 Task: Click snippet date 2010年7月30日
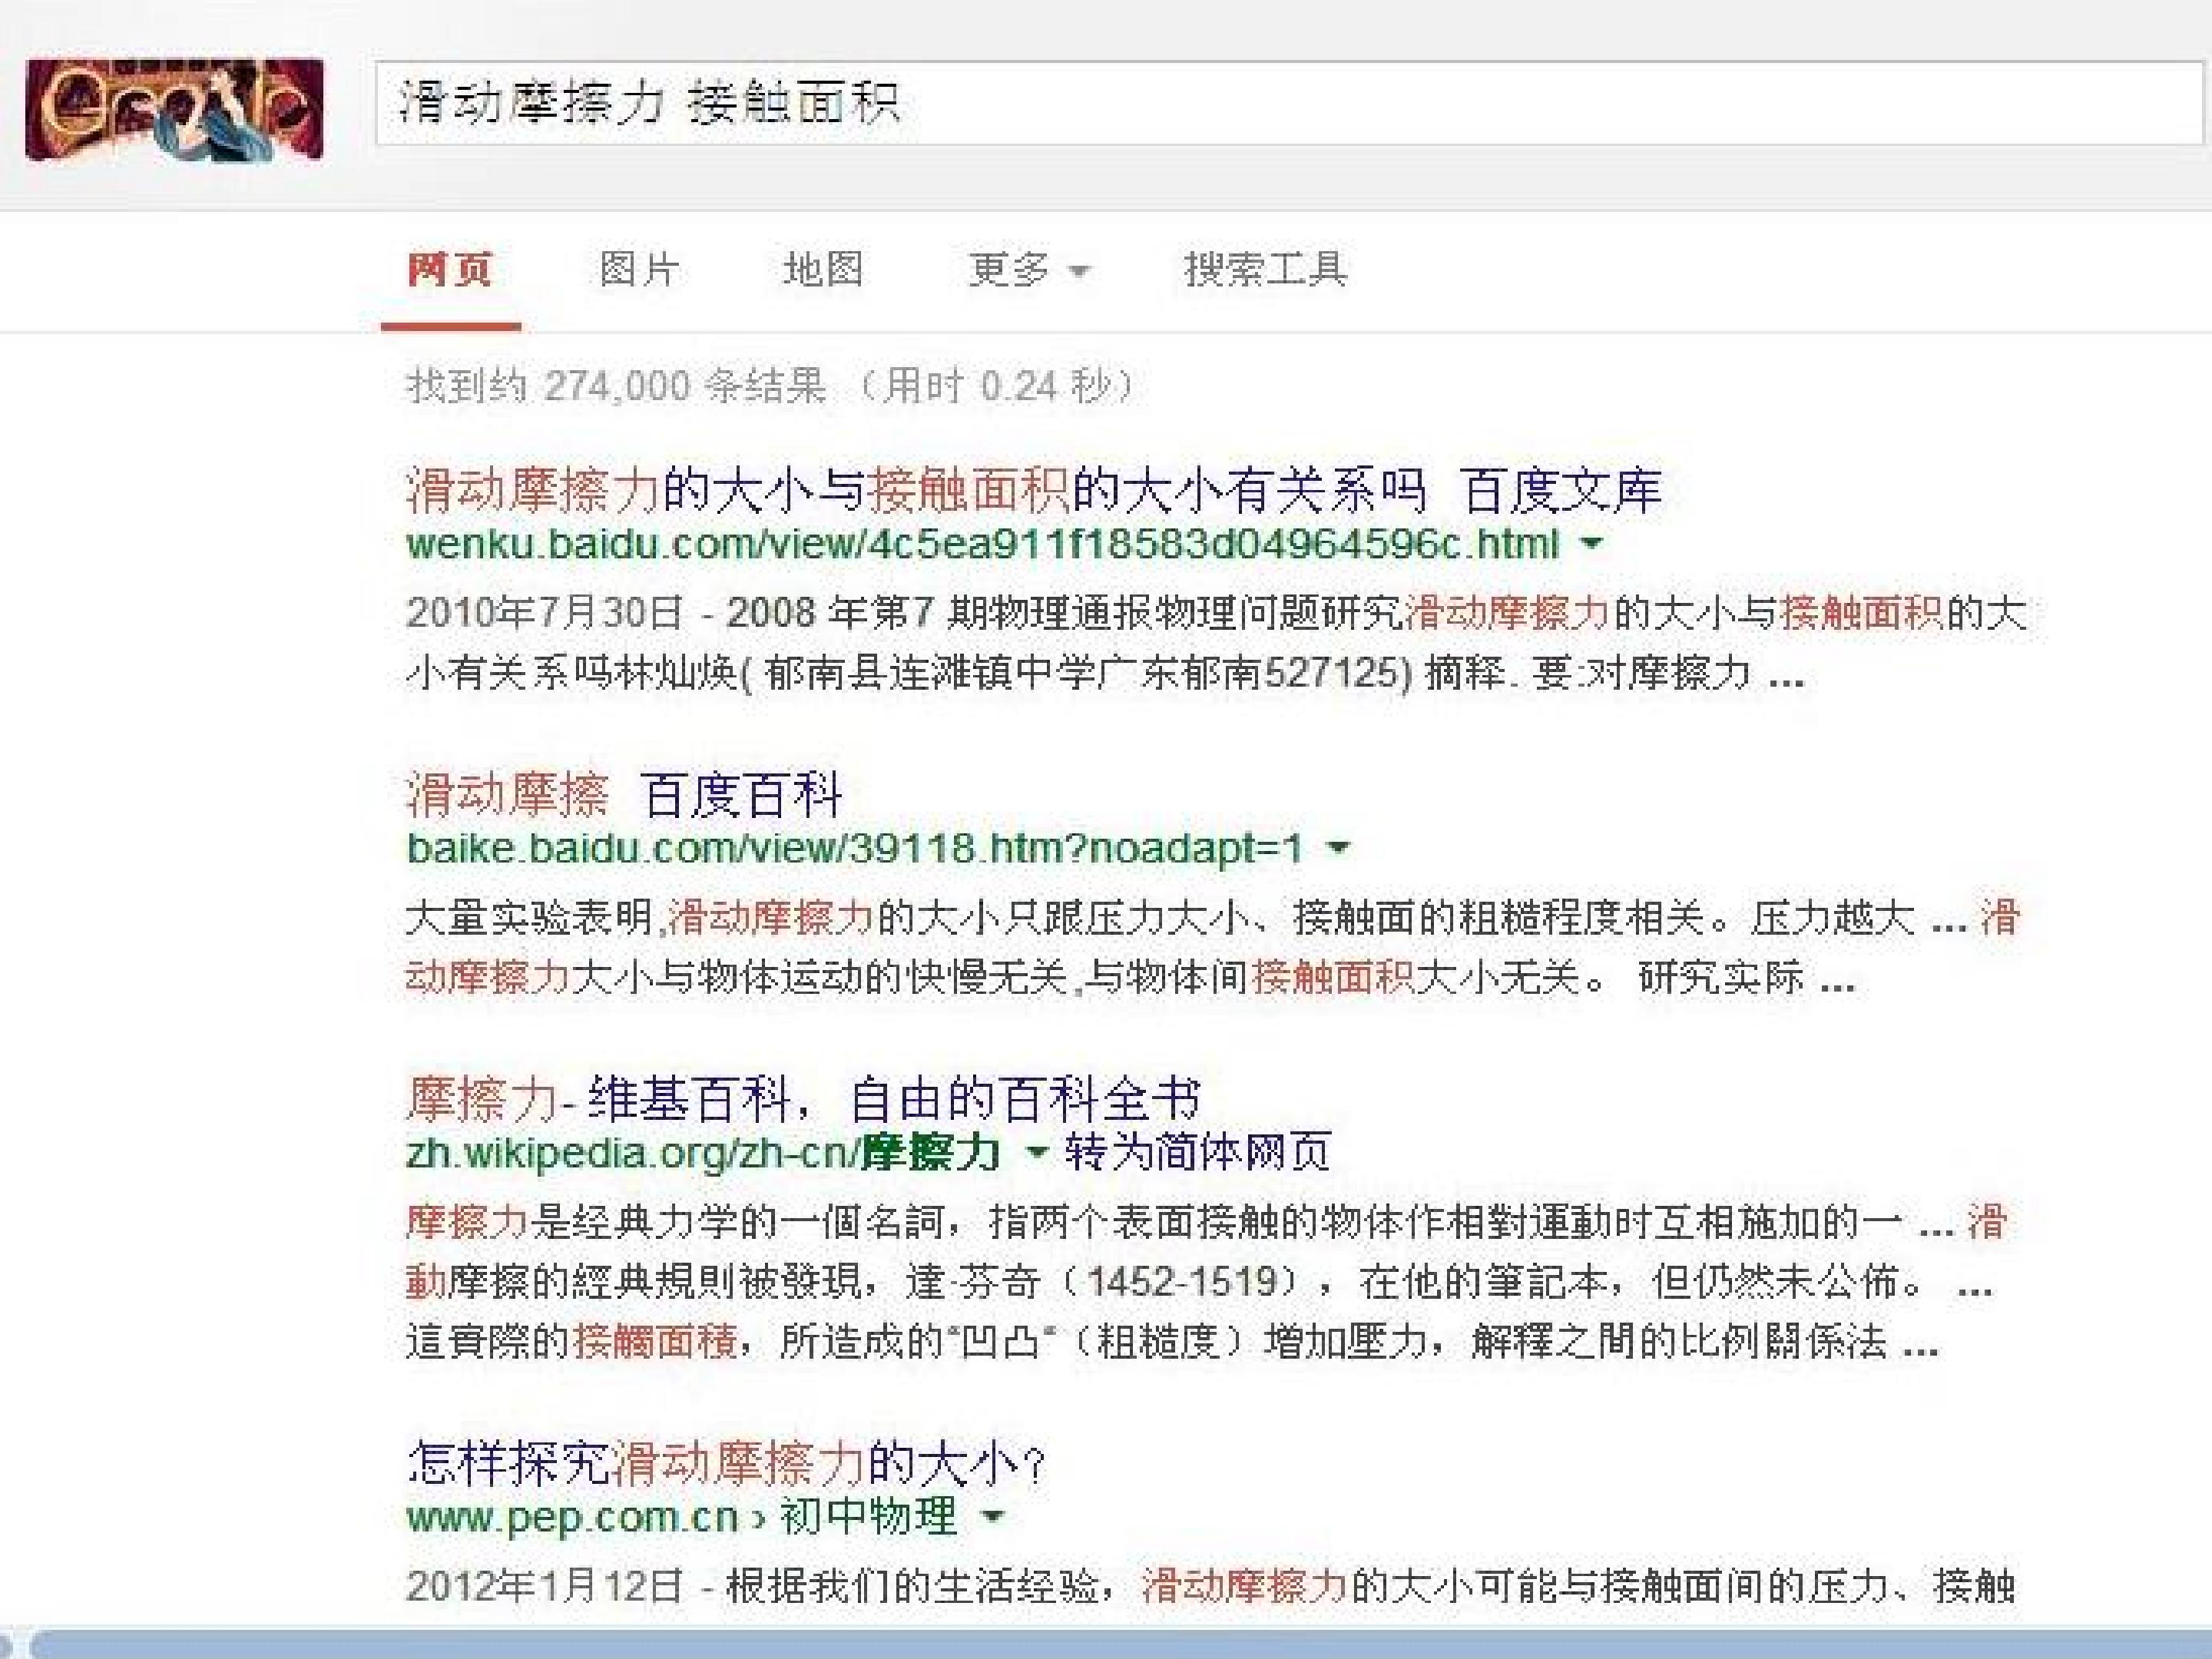coord(545,612)
